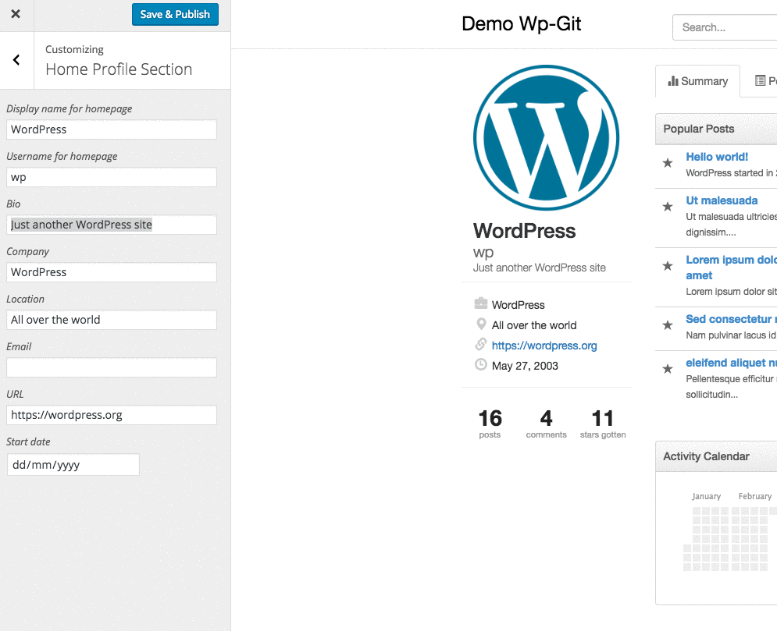Click the 4 comments counter

point(546,424)
